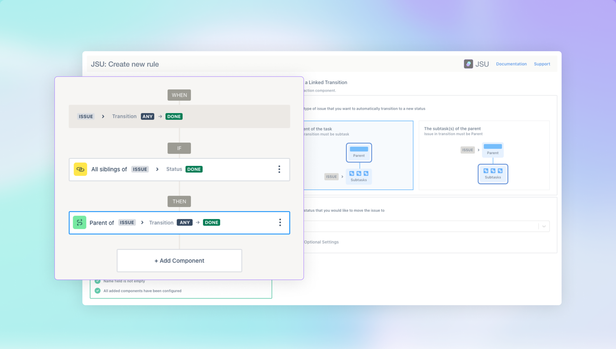Click the green transition icon for Parent of

point(80,223)
